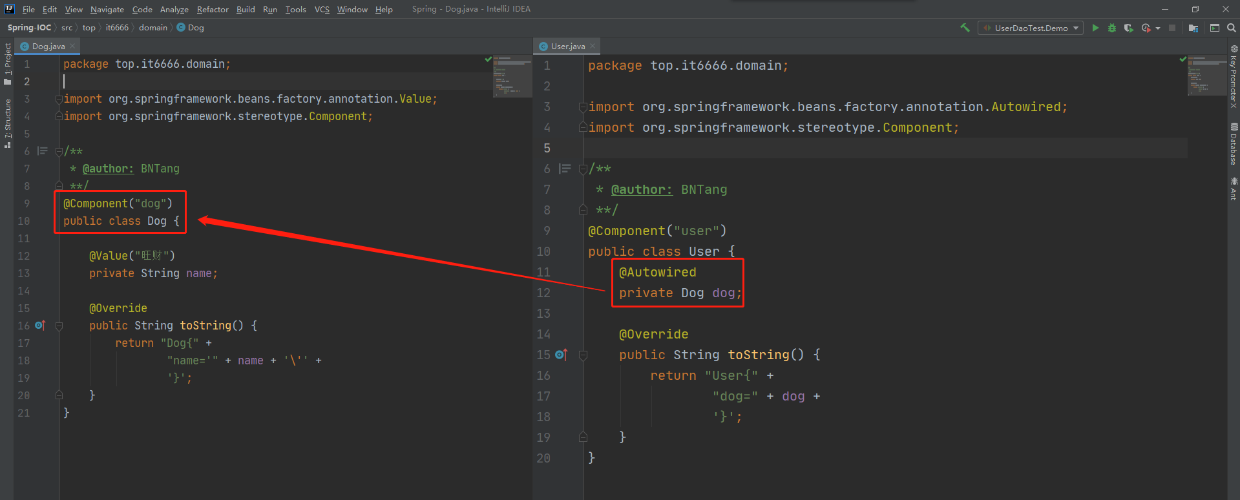1240x500 pixels.
Task: Open Project Structure icon in toolbar
Action: (1193, 28)
